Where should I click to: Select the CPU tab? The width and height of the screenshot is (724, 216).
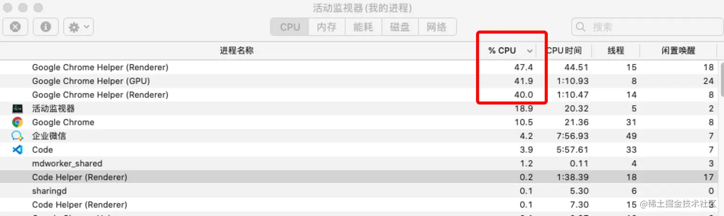[290, 27]
